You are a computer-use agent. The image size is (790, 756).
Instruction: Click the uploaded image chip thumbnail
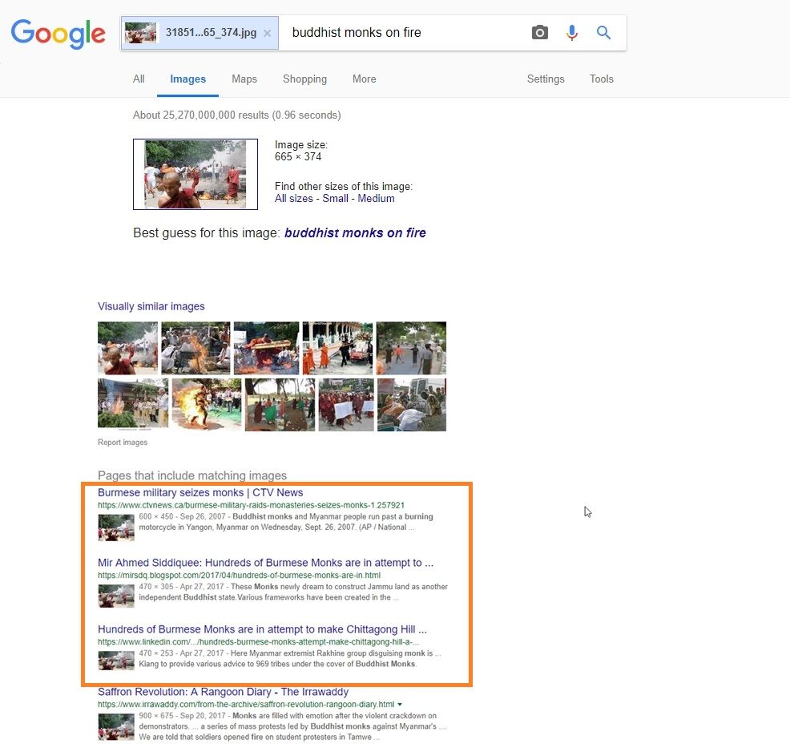[x=140, y=33]
